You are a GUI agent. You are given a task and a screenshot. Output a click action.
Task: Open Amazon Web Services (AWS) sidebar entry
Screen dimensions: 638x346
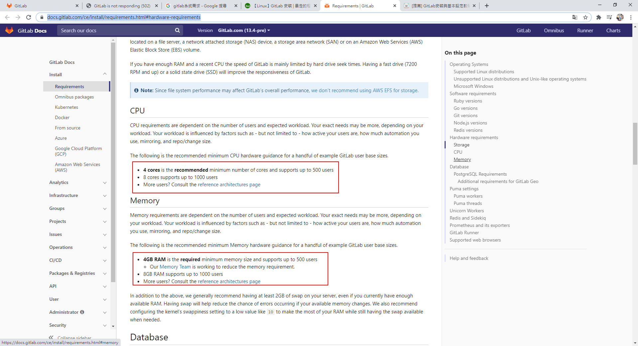coord(77,167)
